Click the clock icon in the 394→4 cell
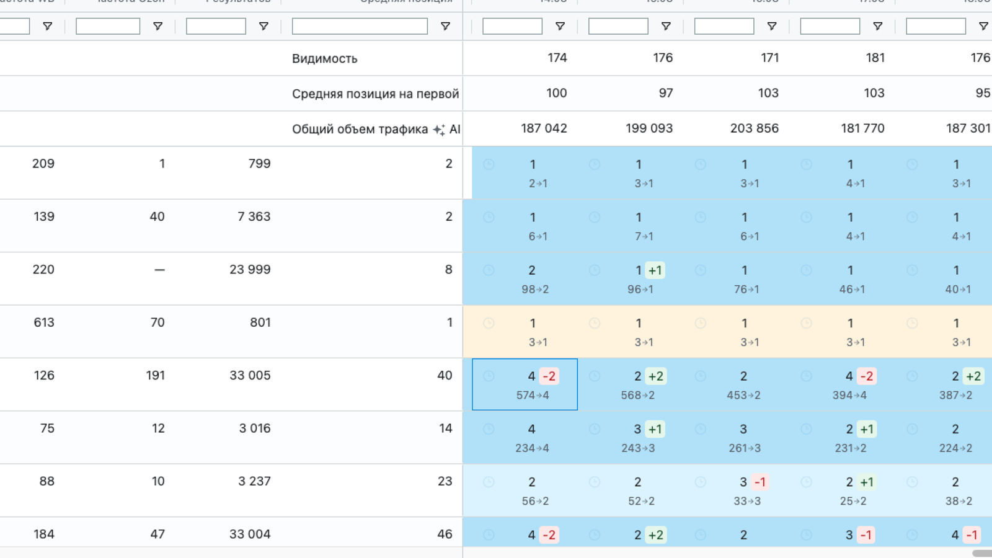The height and width of the screenshot is (558, 992). pyautogui.click(x=807, y=376)
